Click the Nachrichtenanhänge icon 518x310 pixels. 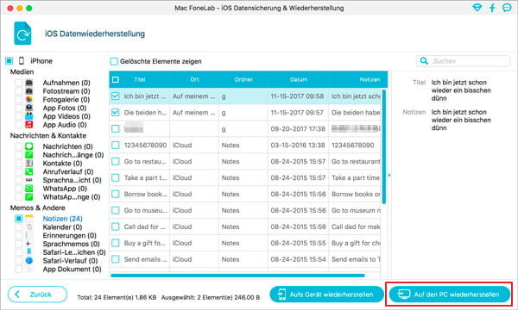(x=29, y=155)
